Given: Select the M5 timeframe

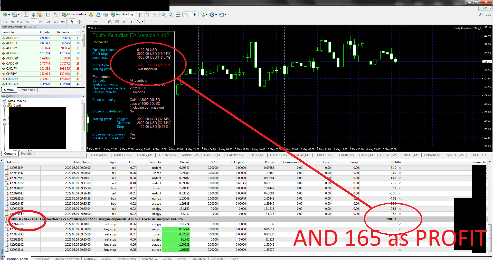Looking at the screenshot, I should (12, 22).
